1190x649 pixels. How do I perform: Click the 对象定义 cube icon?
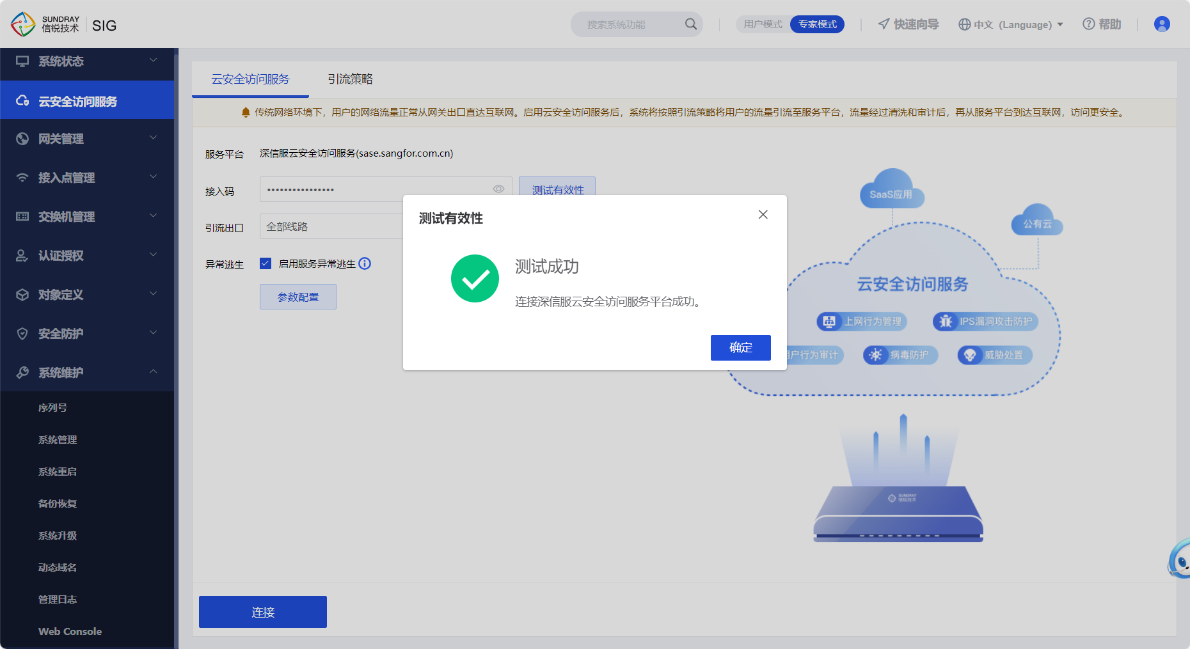pyautogui.click(x=22, y=295)
